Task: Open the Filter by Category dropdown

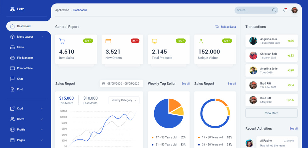Action: click(x=124, y=100)
